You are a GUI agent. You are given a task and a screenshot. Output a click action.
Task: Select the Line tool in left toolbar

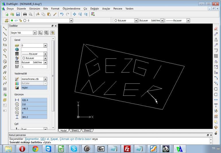click(x=5, y=29)
